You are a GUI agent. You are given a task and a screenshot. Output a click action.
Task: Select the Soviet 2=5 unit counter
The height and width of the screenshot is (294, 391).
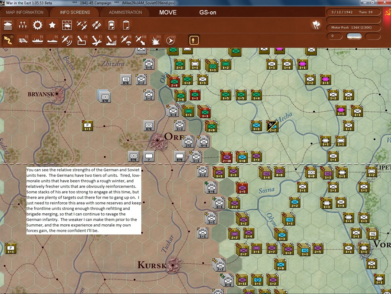318,249
